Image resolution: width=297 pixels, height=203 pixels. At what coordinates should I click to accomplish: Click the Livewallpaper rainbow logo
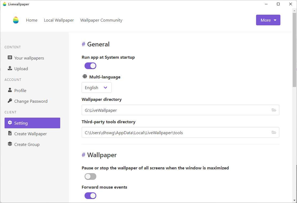(16, 20)
